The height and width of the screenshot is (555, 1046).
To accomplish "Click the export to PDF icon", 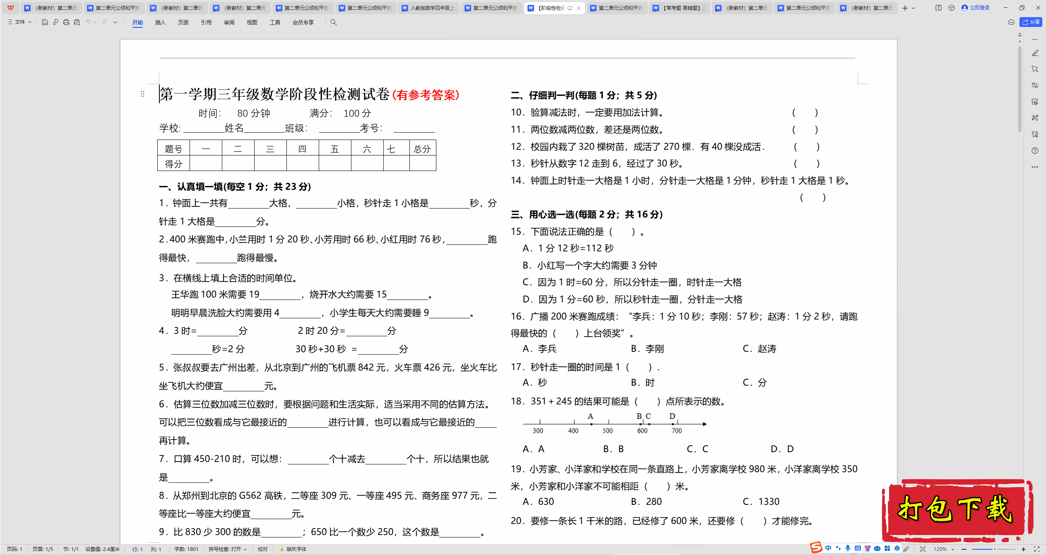I will tap(56, 22).
